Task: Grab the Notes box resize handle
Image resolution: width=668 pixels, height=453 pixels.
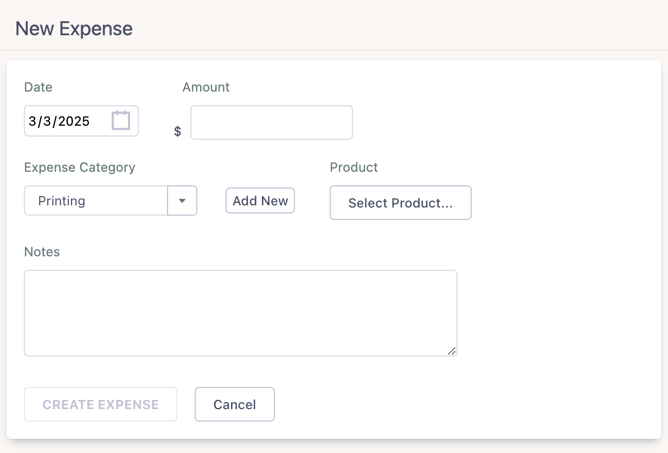Action: [x=452, y=351]
